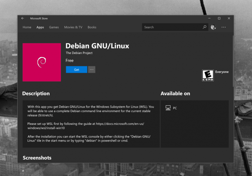Switch to the Apps tab
Image resolution: width=252 pixels, height=176 pixels.
[40, 27]
